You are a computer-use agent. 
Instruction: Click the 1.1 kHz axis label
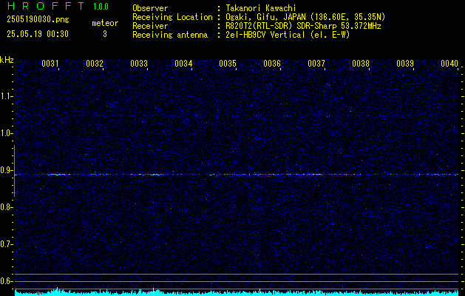click(x=6, y=96)
